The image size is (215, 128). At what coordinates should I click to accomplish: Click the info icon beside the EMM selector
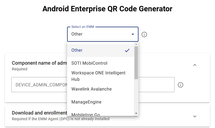(x=144, y=34)
